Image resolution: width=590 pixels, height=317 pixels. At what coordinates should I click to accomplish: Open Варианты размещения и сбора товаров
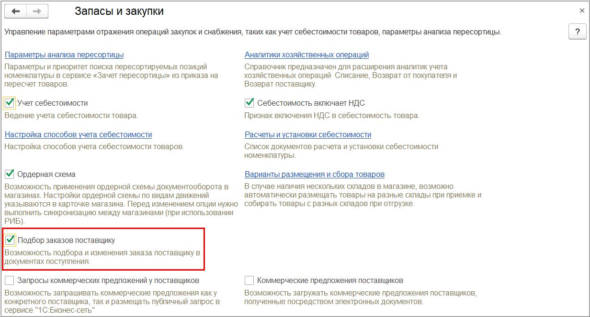click(x=315, y=174)
